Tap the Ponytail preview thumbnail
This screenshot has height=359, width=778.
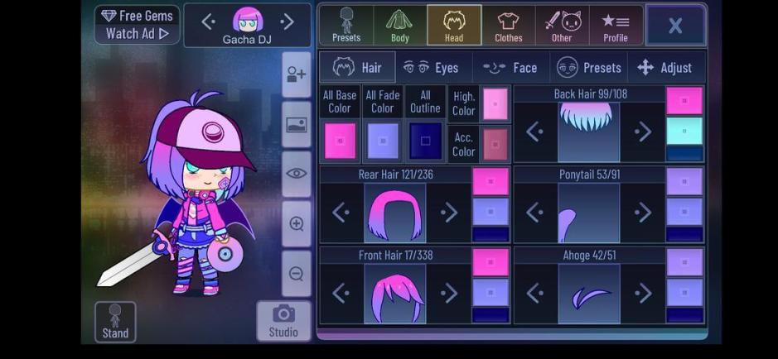[588, 213]
